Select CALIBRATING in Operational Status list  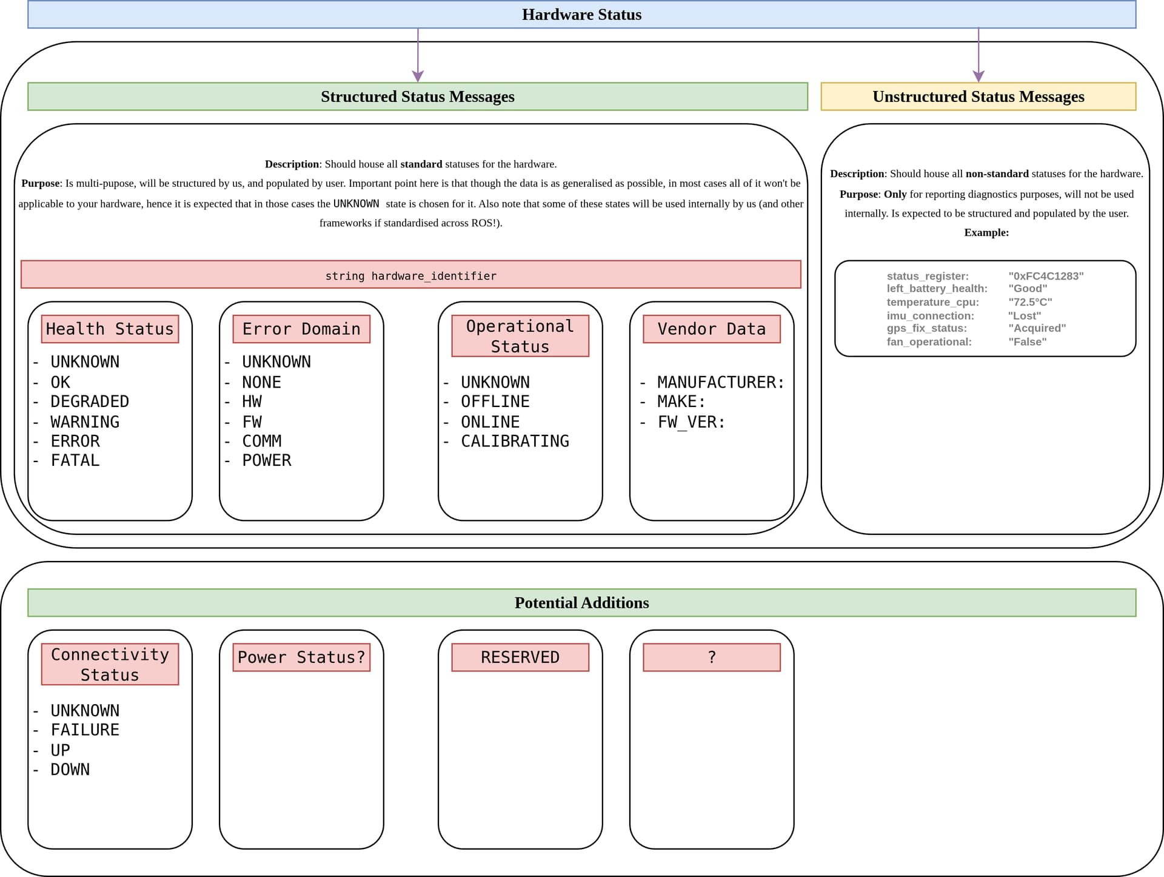515,441
